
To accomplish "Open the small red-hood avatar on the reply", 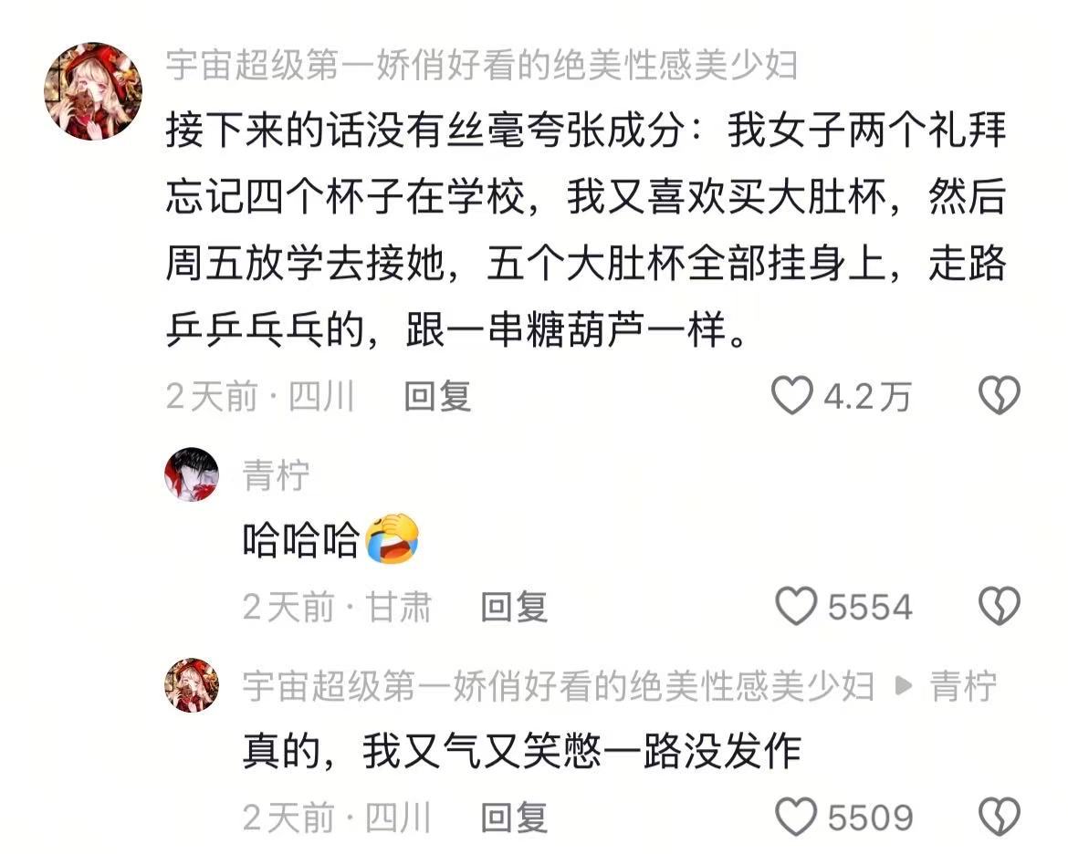I will pyautogui.click(x=192, y=685).
